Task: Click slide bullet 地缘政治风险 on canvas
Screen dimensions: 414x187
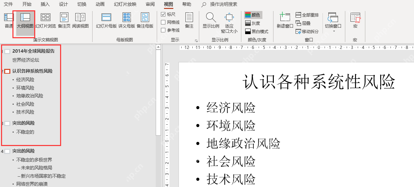Action: 243,144
